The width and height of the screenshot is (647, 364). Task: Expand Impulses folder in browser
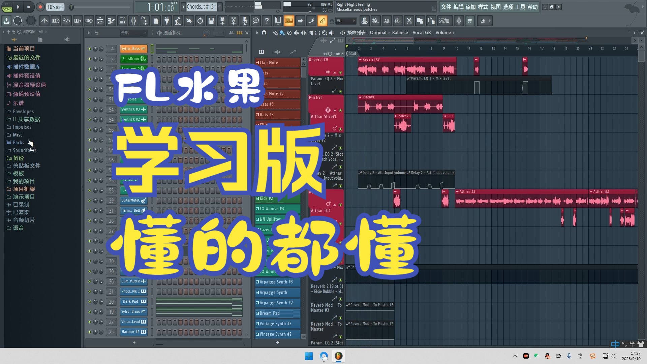click(22, 127)
